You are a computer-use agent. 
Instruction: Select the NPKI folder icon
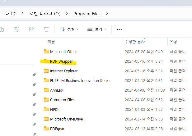pyautogui.click(x=46, y=109)
